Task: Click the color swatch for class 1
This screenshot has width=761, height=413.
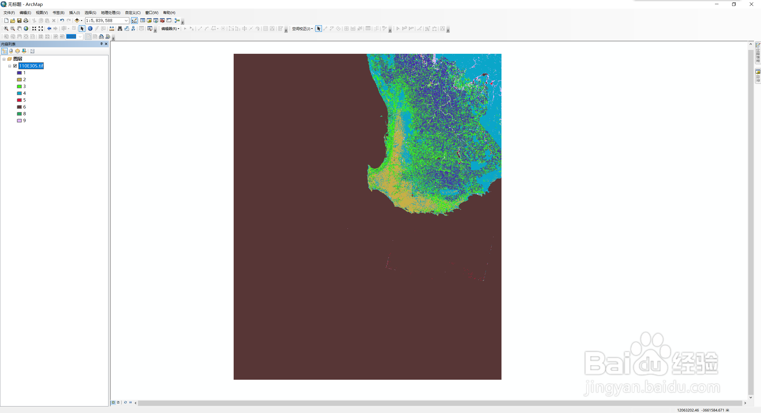Action: (19, 73)
